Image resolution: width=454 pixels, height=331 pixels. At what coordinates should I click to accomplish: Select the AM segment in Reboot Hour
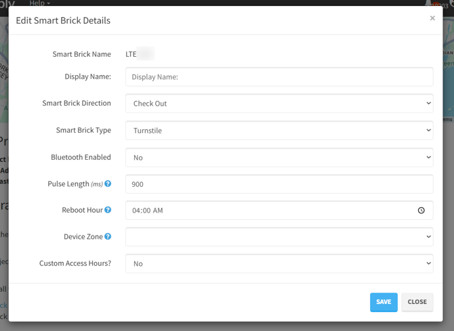(x=158, y=211)
